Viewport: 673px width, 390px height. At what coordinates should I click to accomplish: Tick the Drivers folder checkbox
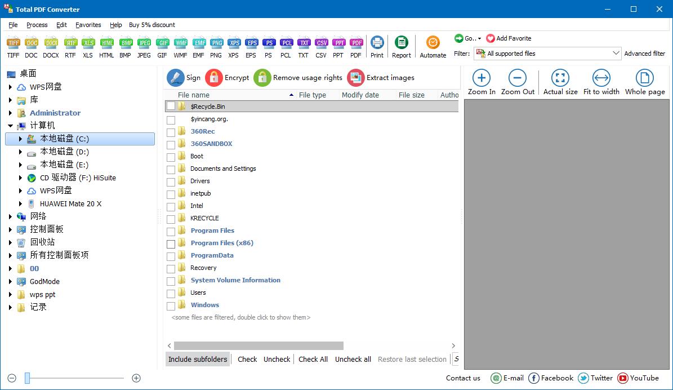(171, 182)
